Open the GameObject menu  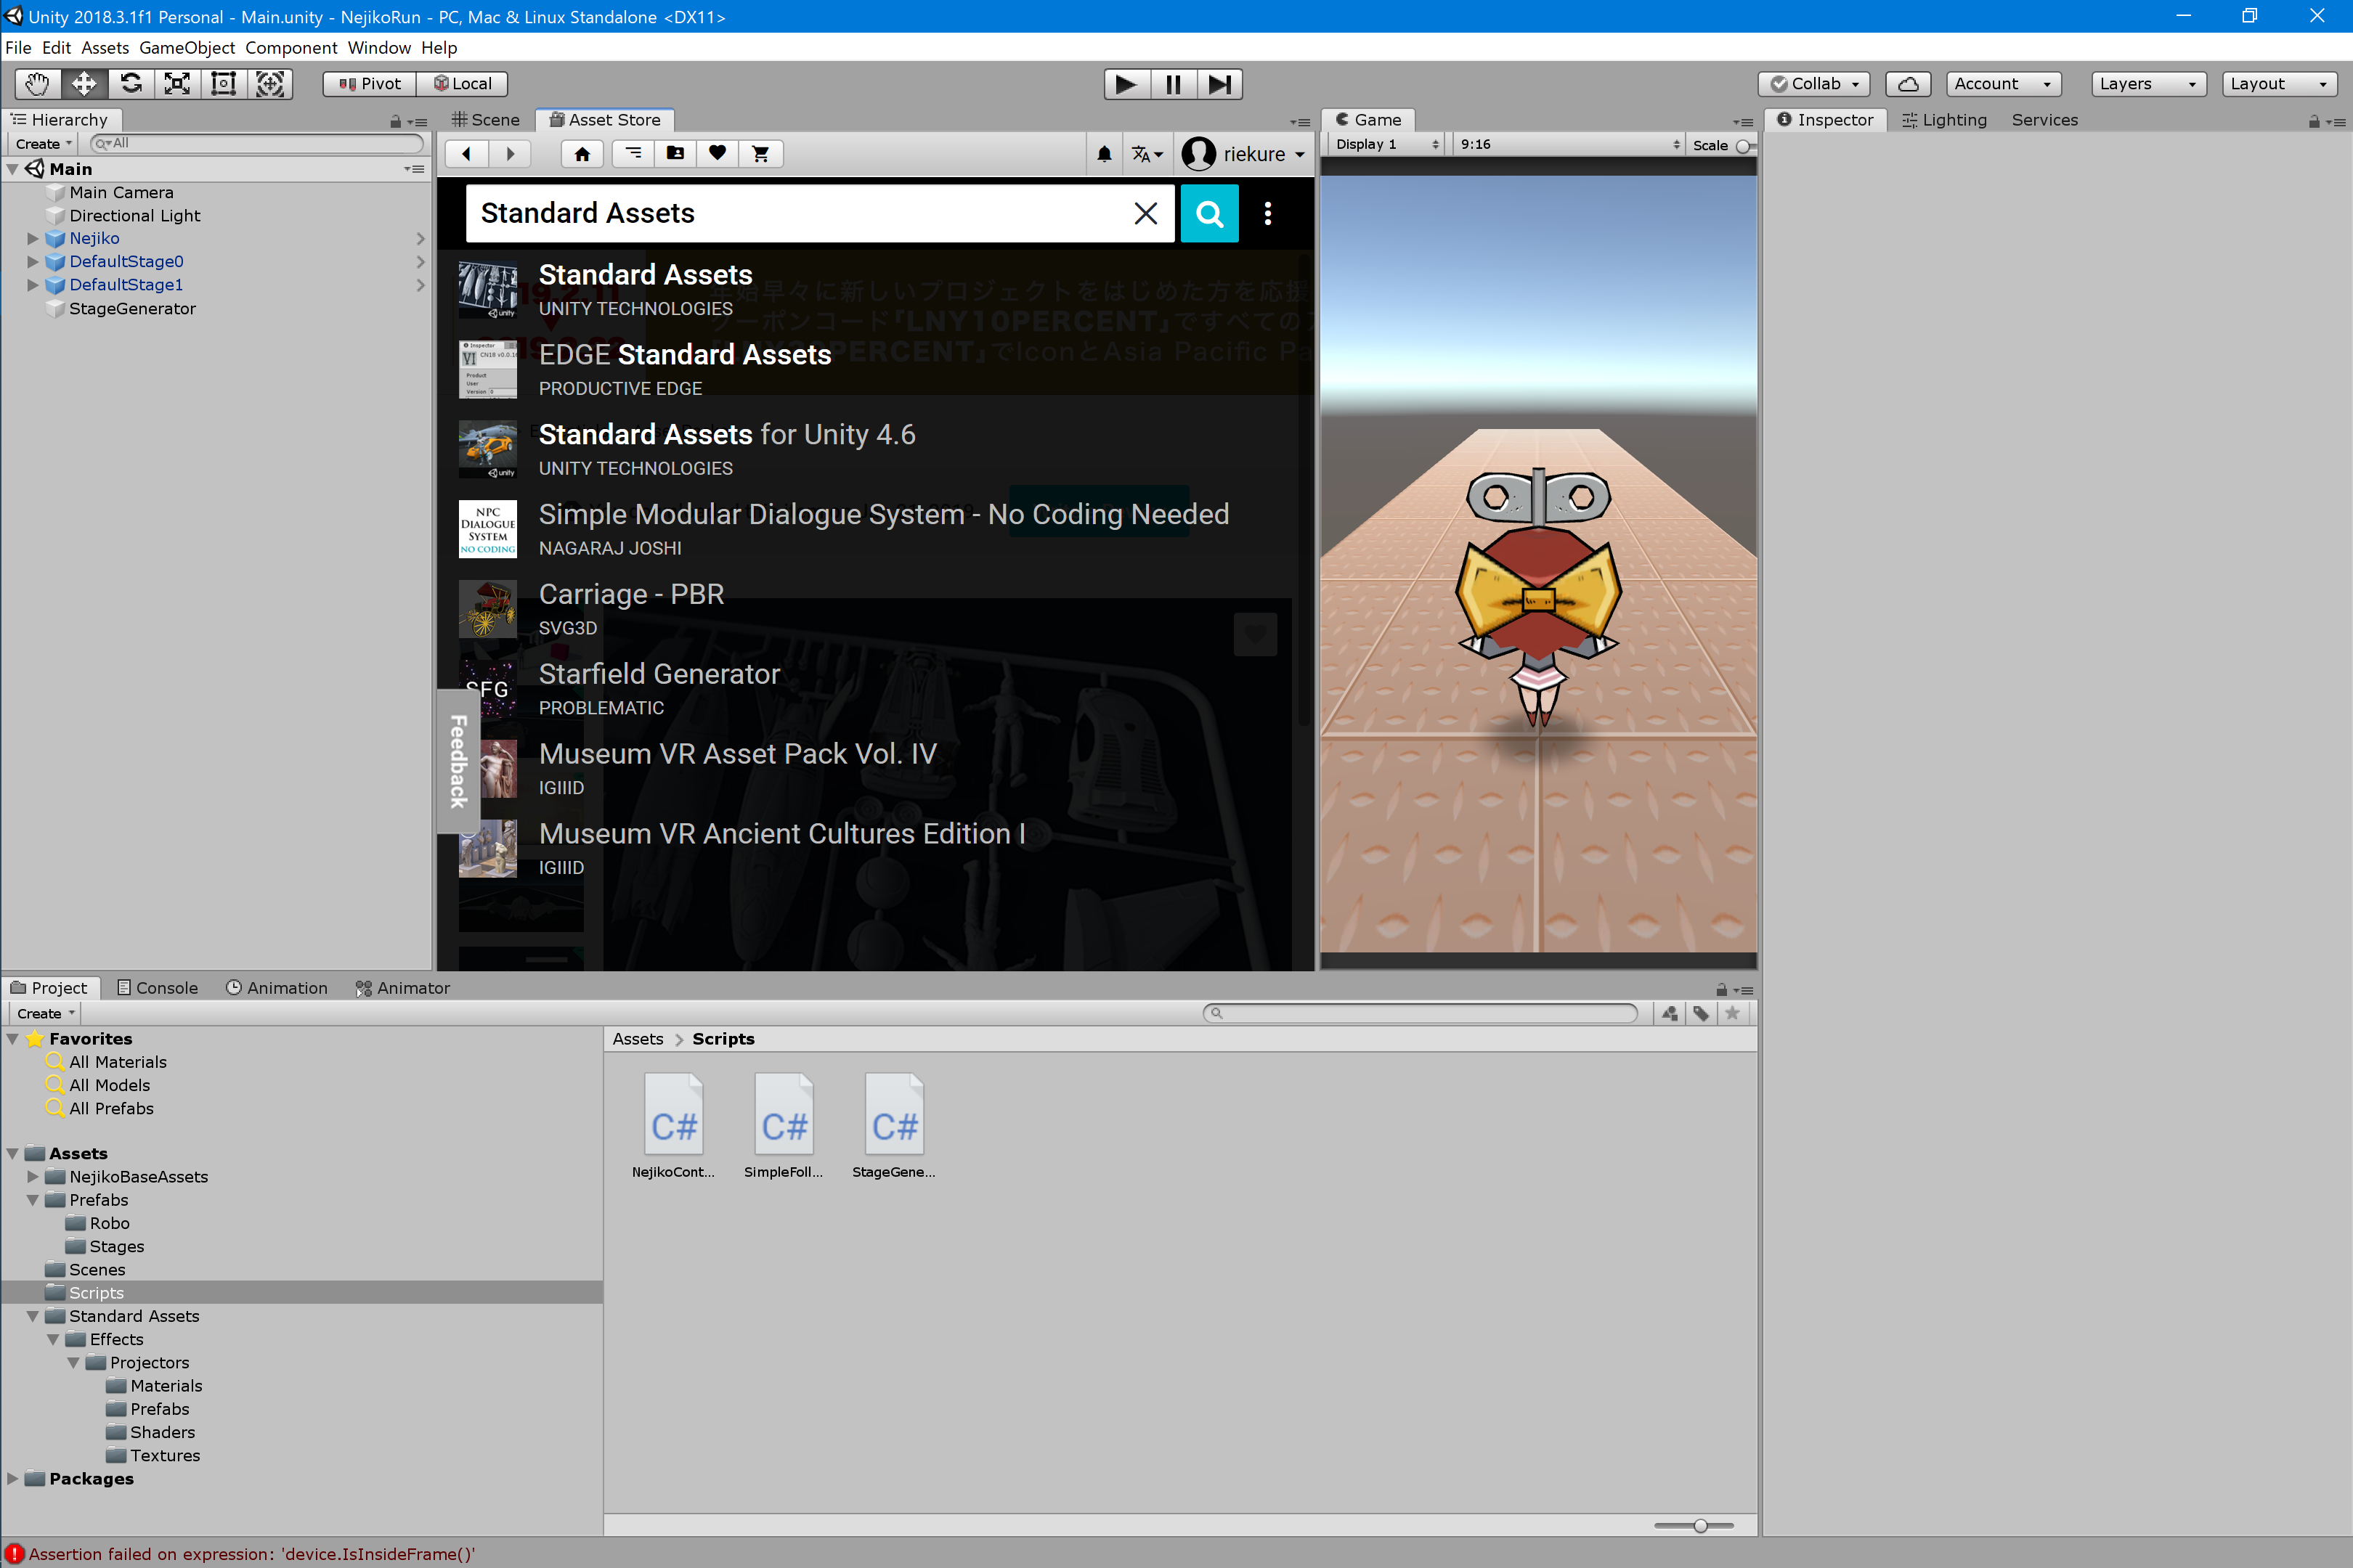pyautogui.click(x=186, y=47)
